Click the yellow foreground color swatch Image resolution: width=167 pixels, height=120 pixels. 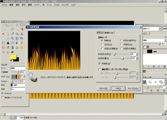(13, 57)
